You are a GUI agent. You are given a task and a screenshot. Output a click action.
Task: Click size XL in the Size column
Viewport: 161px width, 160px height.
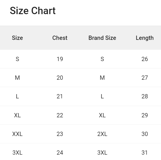coord(17,115)
